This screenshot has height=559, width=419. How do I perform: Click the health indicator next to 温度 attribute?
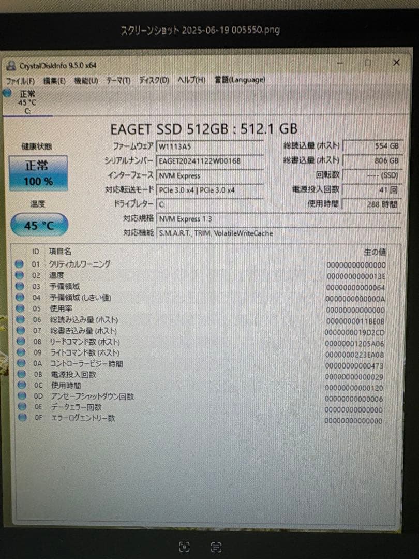[x=20, y=275]
